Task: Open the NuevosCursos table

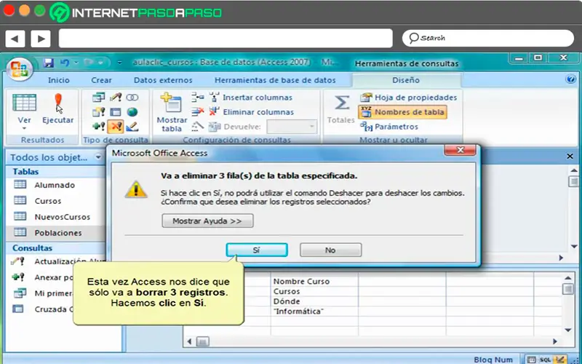Action: click(x=63, y=217)
